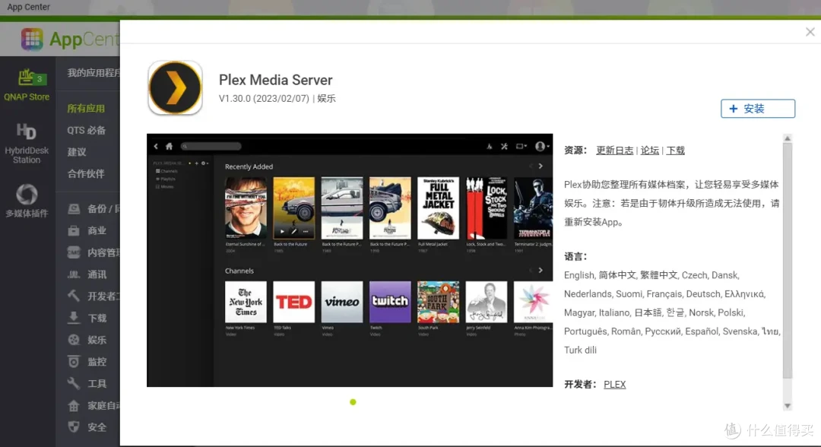
Task: Click the V1.30.0 (2023/02/07) version text
Action: [x=264, y=98]
